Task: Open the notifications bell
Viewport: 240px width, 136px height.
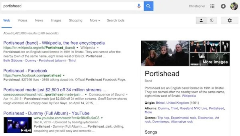Action: coord(223,6)
